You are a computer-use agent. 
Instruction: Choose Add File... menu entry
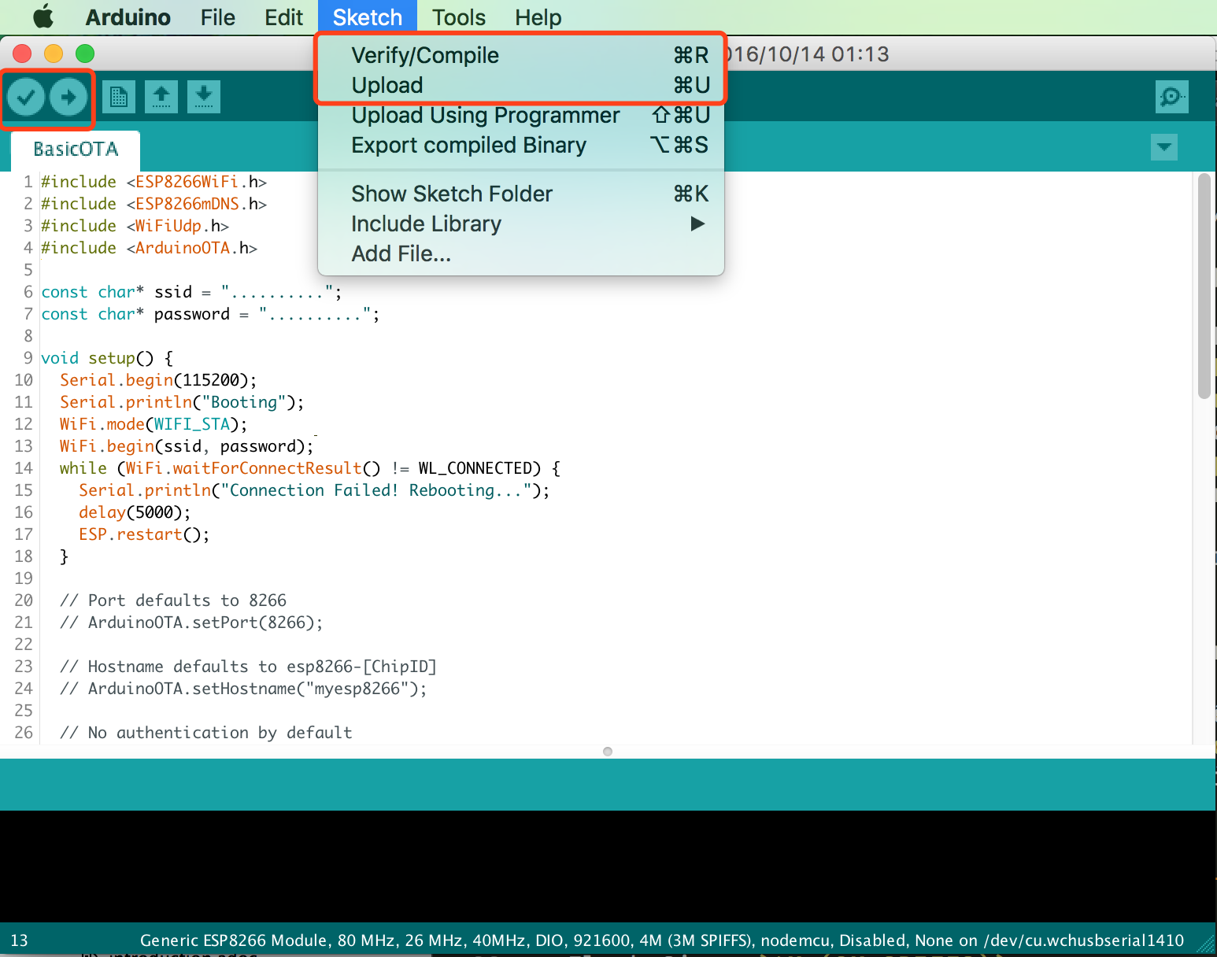(521, 254)
